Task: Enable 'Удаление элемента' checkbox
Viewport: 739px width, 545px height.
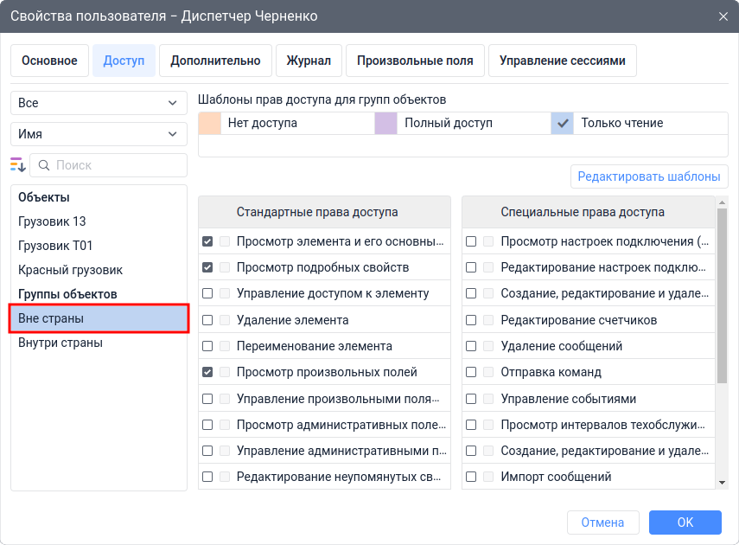Action: click(x=207, y=320)
